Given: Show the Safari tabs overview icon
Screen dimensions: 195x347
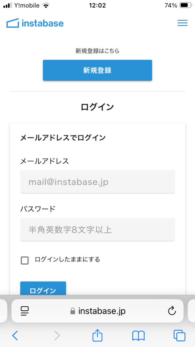Looking at the screenshot, I should coord(179,335).
